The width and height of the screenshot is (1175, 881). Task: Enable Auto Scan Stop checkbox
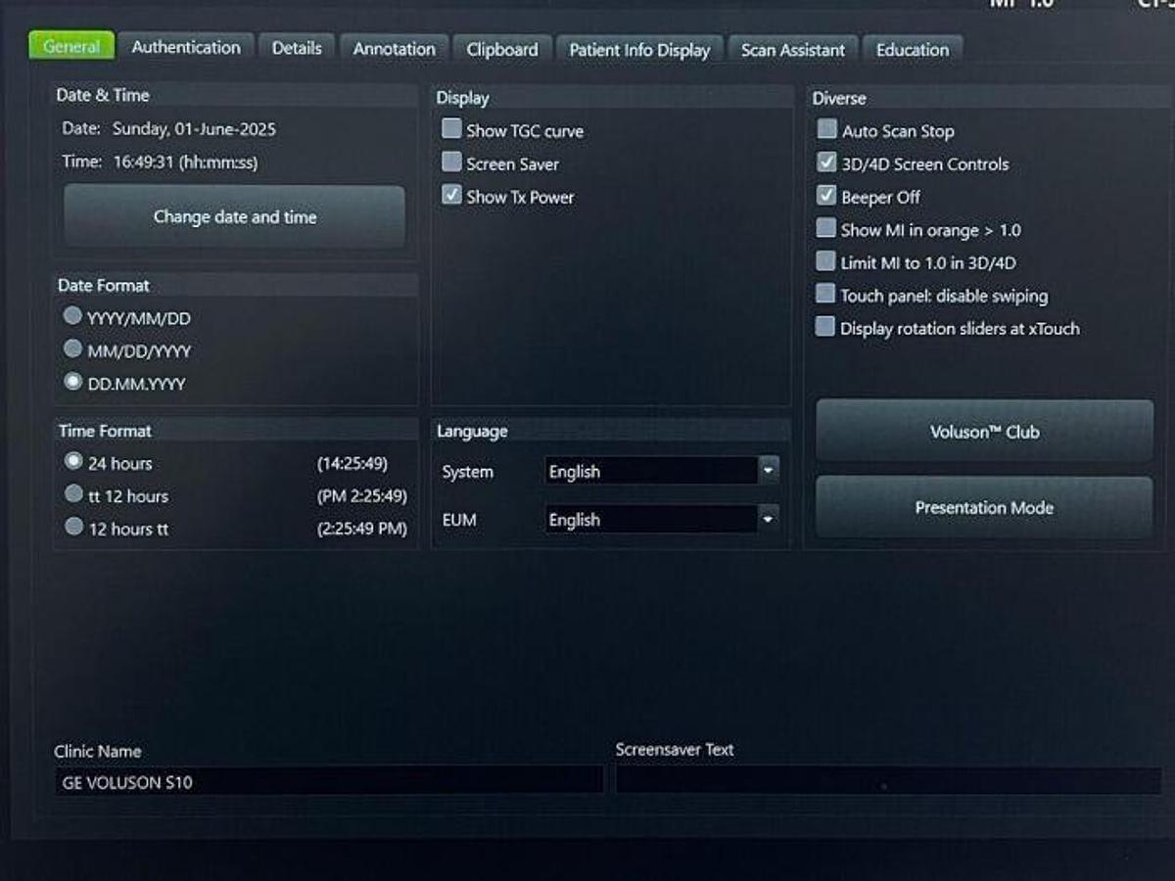click(827, 129)
